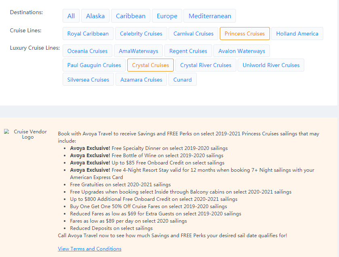The image size is (339, 257).
Task: Filter by Azamara Cruises
Action: point(141,79)
